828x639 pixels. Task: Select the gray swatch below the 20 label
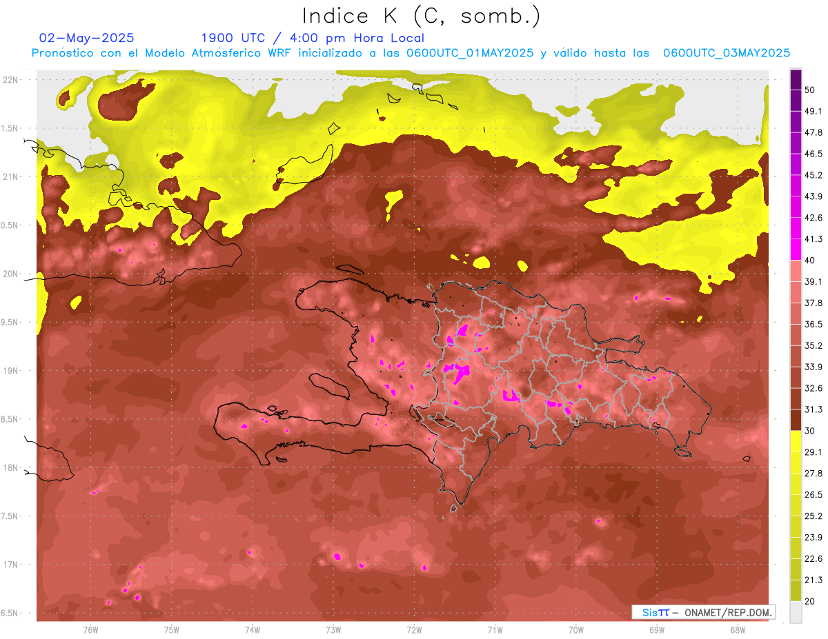796,611
